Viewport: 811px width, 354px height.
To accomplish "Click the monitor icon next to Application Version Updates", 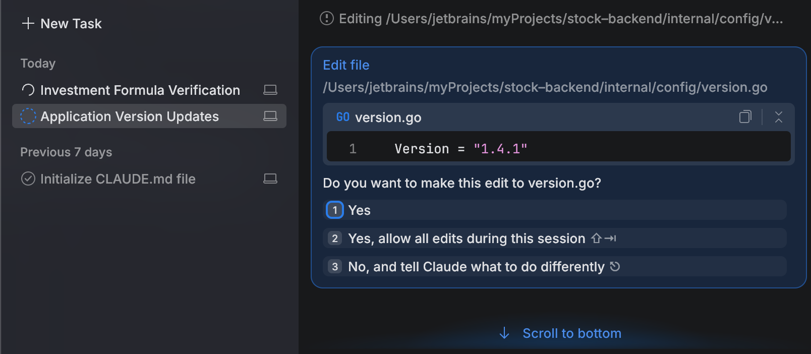I will [270, 116].
